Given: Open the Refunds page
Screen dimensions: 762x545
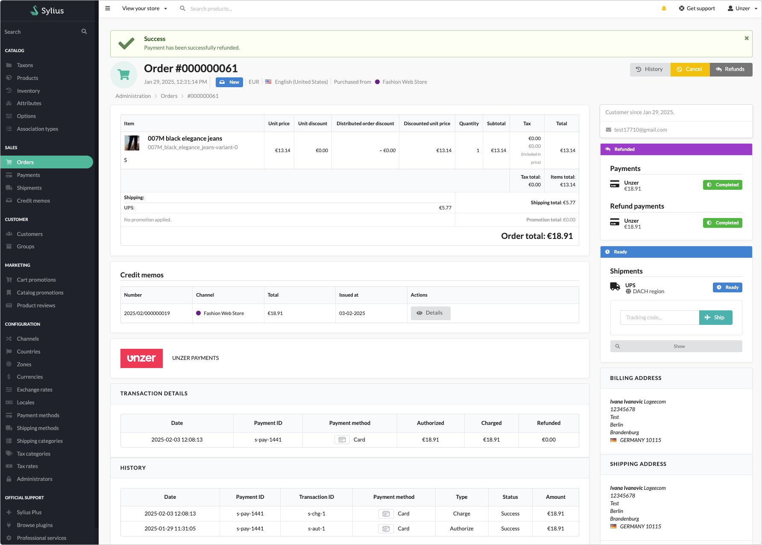Looking at the screenshot, I should (x=731, y=69).
